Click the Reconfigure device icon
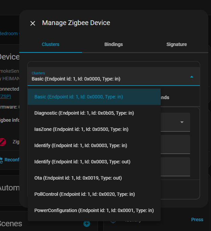The width and height of the screenshot is (211, 231). point(1,160)
